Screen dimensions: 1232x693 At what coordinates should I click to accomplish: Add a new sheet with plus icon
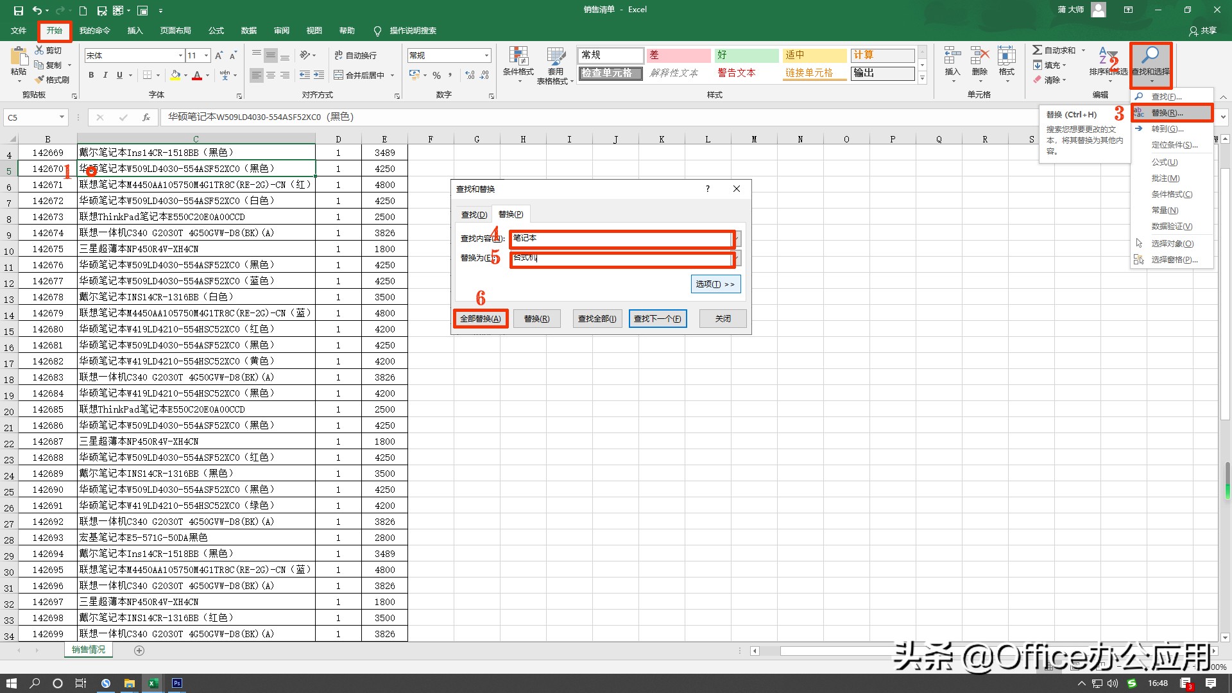139,651
